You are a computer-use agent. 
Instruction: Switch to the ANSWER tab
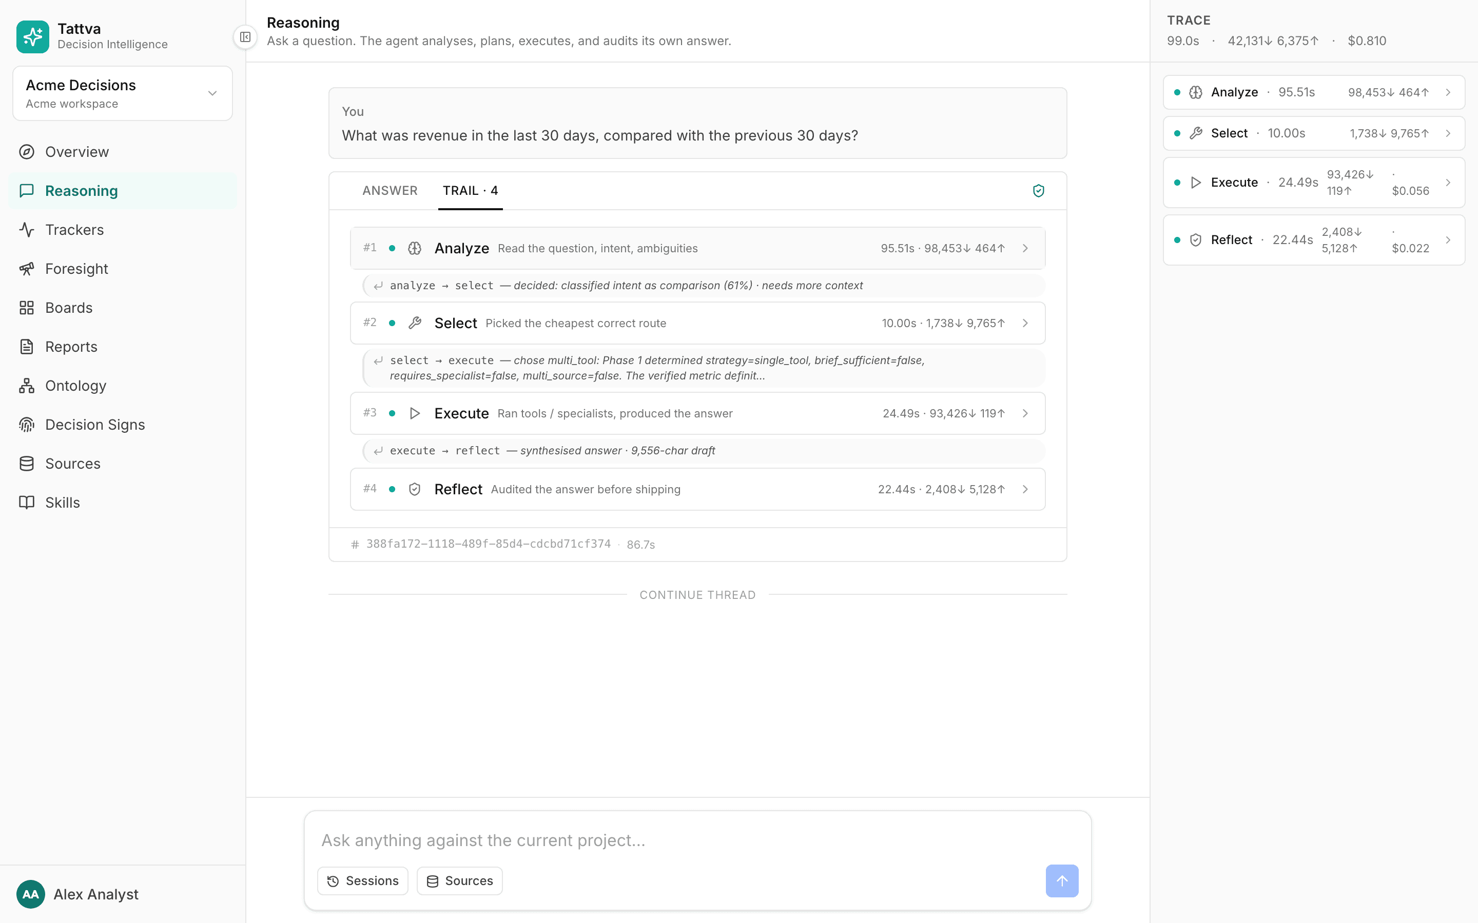click(x=390, y=190)
